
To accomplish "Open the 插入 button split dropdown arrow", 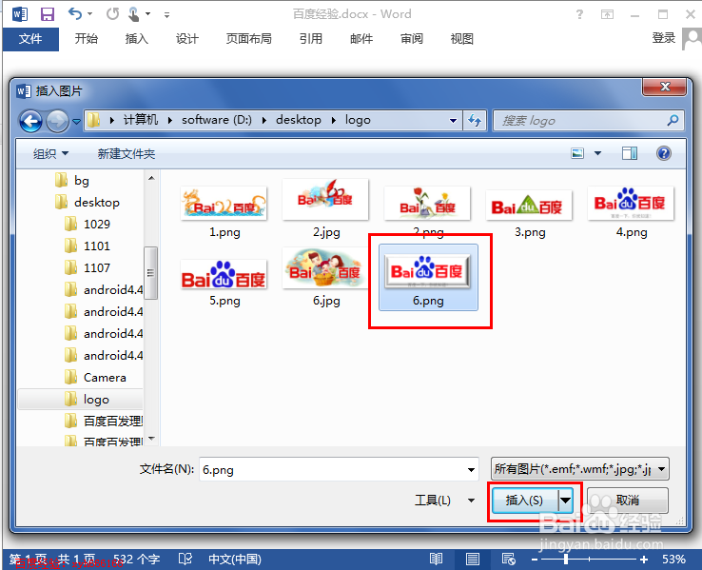I will click(x=566, y=501).
